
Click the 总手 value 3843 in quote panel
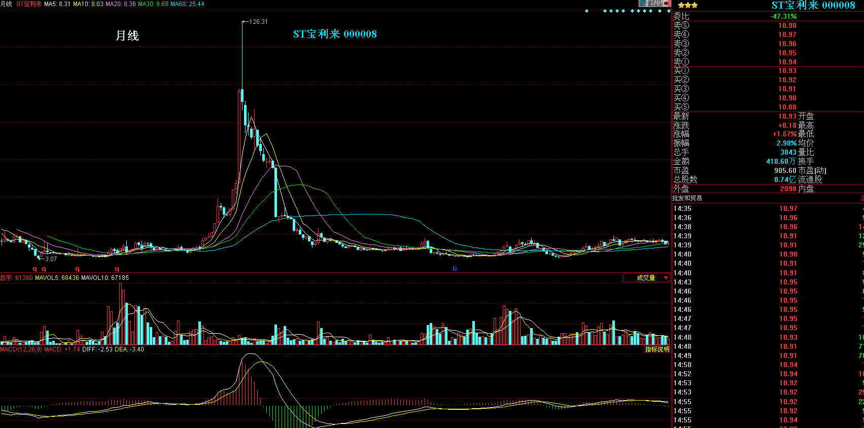coord(788,153)
